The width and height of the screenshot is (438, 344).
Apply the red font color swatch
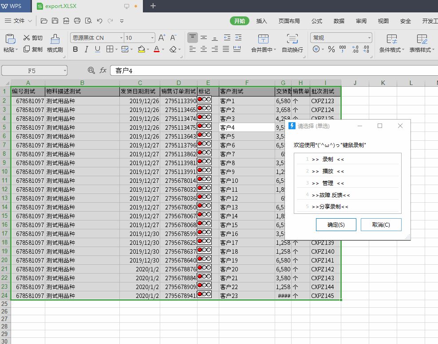click(157, 49)
